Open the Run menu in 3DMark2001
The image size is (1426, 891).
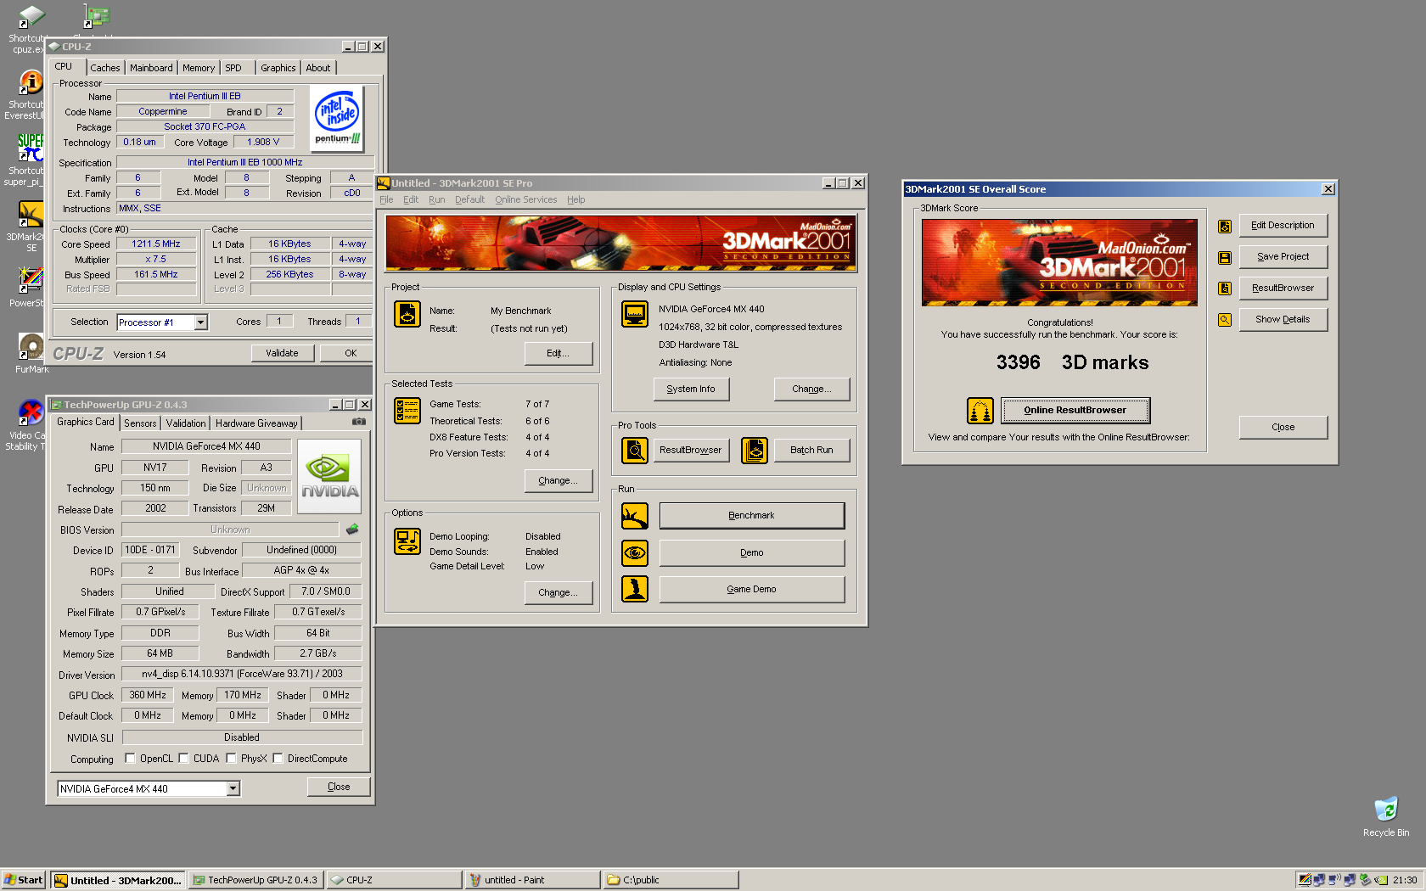(x=436, y=200)
